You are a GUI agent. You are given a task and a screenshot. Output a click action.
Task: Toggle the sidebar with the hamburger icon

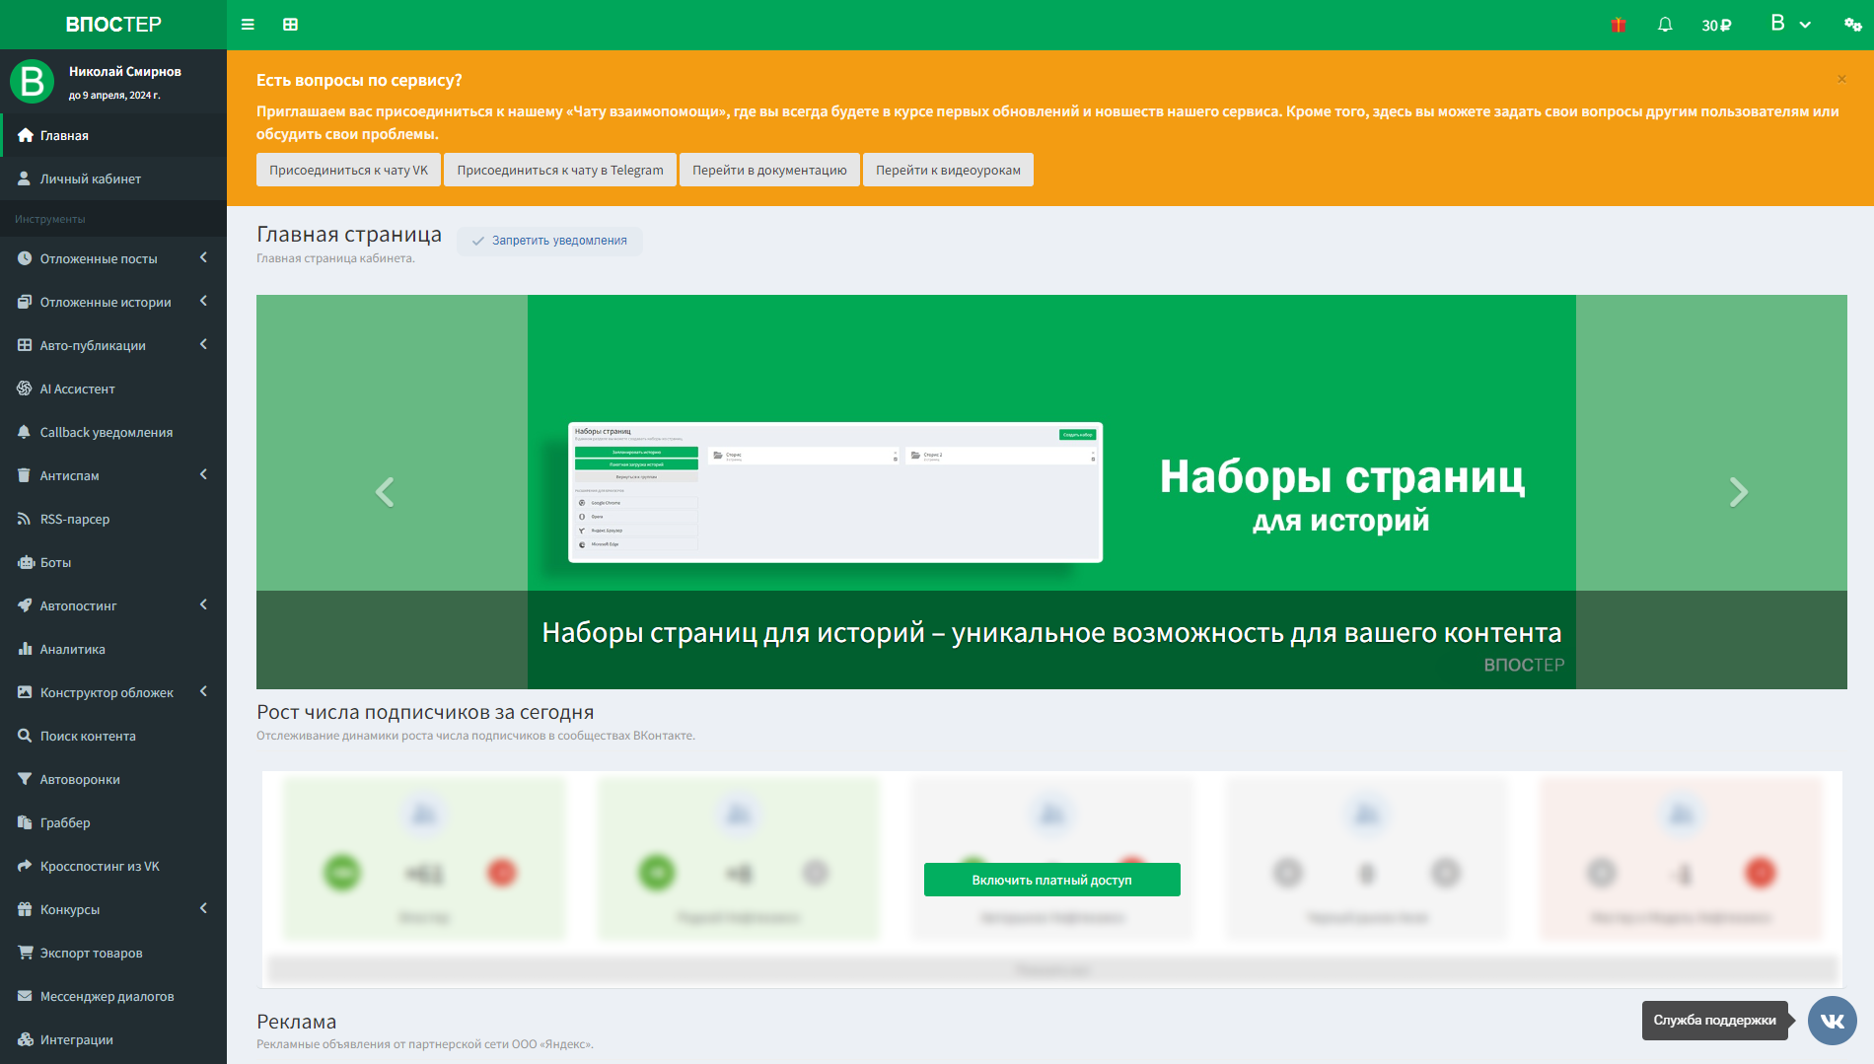(248, 25)
